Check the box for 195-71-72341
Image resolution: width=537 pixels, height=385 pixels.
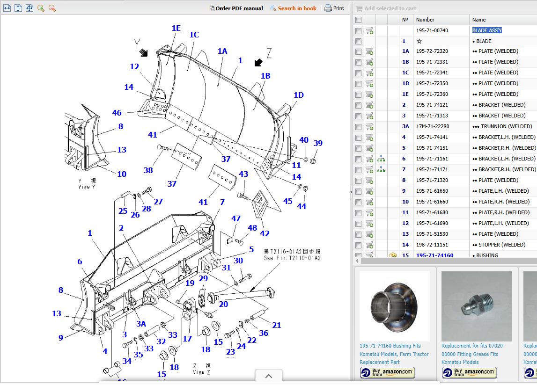pos(358,73)
